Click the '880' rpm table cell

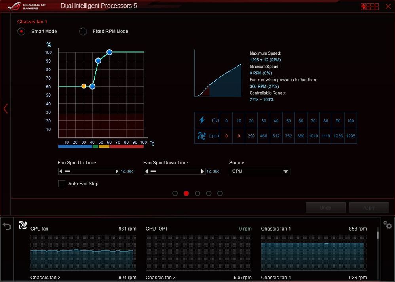click(301, 136)
